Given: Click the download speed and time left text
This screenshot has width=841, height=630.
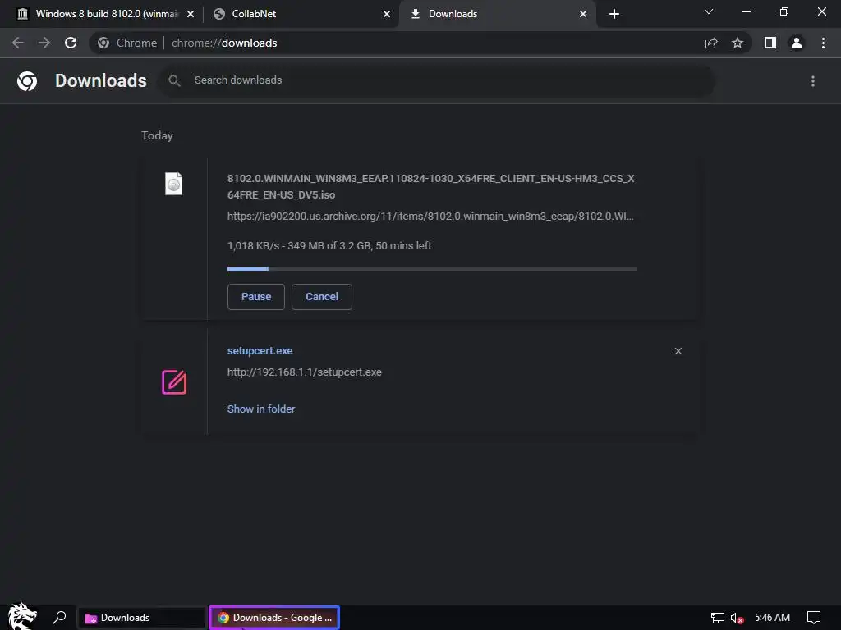Looking at the screenshot, I should click(x=329, y=246).
